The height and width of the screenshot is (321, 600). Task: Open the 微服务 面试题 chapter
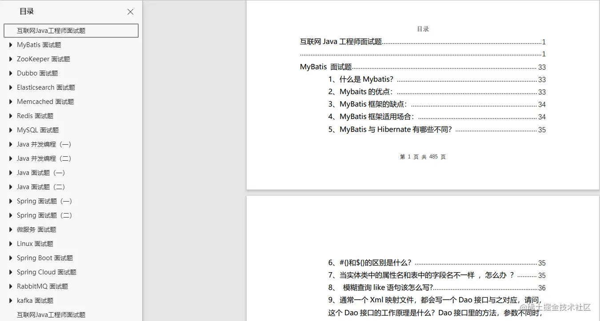pyautogui.click(x=36, y=229)
